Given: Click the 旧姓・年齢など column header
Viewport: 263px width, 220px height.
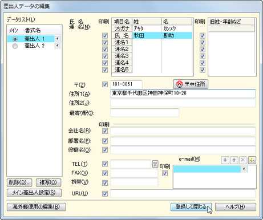Looking at the screenshot, I should (231, 22).
